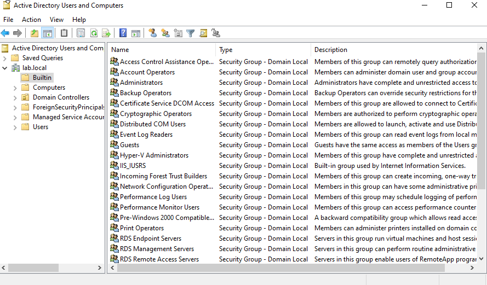487x285 pixels.
Task: Create a new group via toolbar icon
Action: click(x=165, y=33)
